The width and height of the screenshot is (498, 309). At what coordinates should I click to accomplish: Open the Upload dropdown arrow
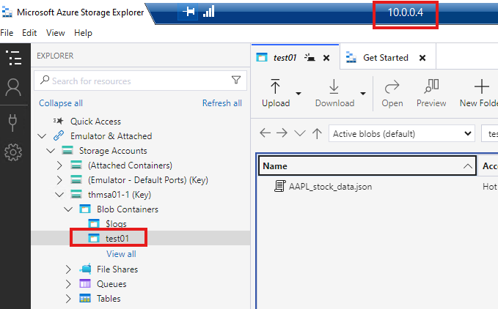coord(299,93)
